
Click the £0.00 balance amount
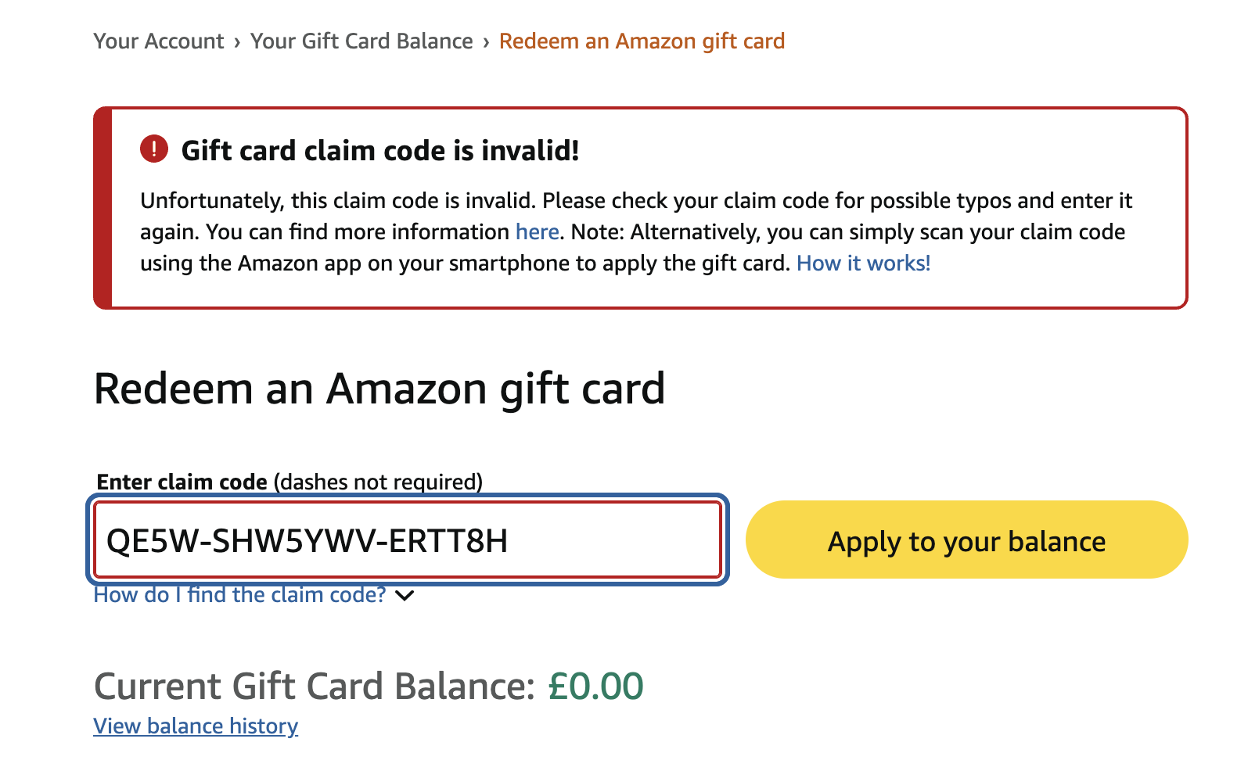595,687
